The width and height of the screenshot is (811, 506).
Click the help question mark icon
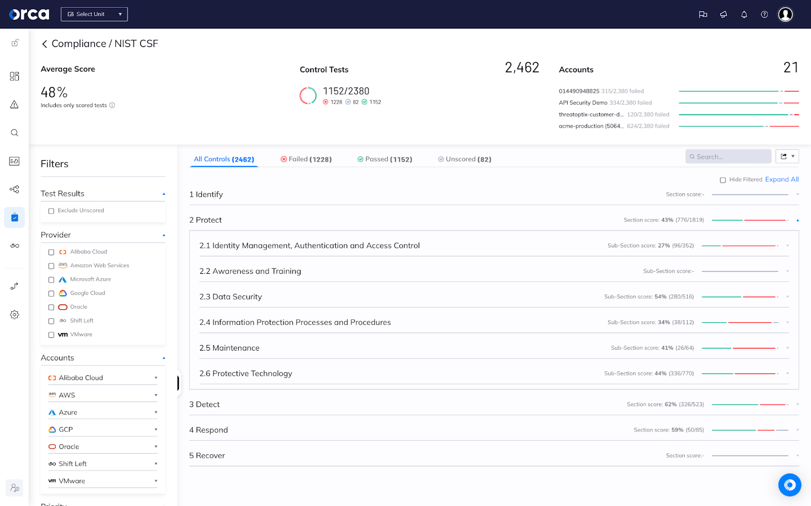tap(764, 14)
